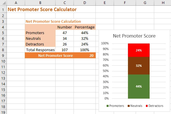This screenshot has width=171, height=114.
Task: Click column header G
Action: (145, 3)
